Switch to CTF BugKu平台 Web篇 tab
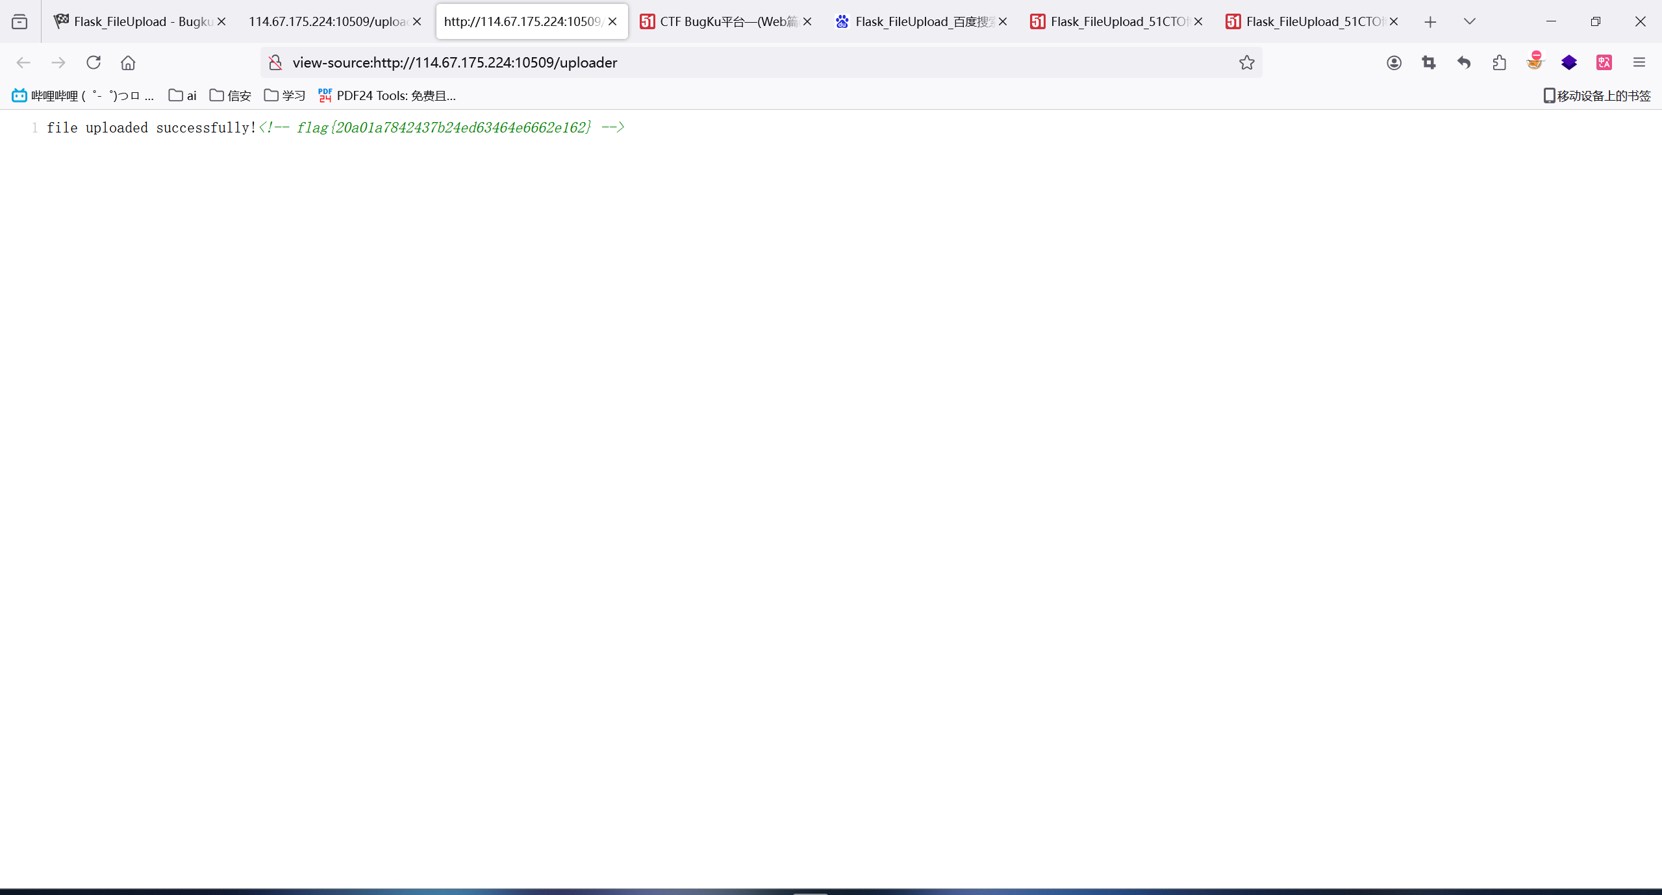 click(x=726, y=21)
